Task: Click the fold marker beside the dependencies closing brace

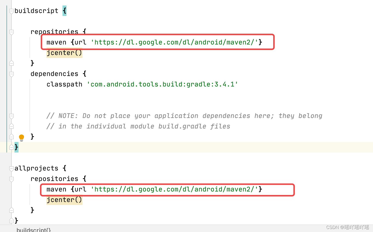Action: tap(11, 137)
